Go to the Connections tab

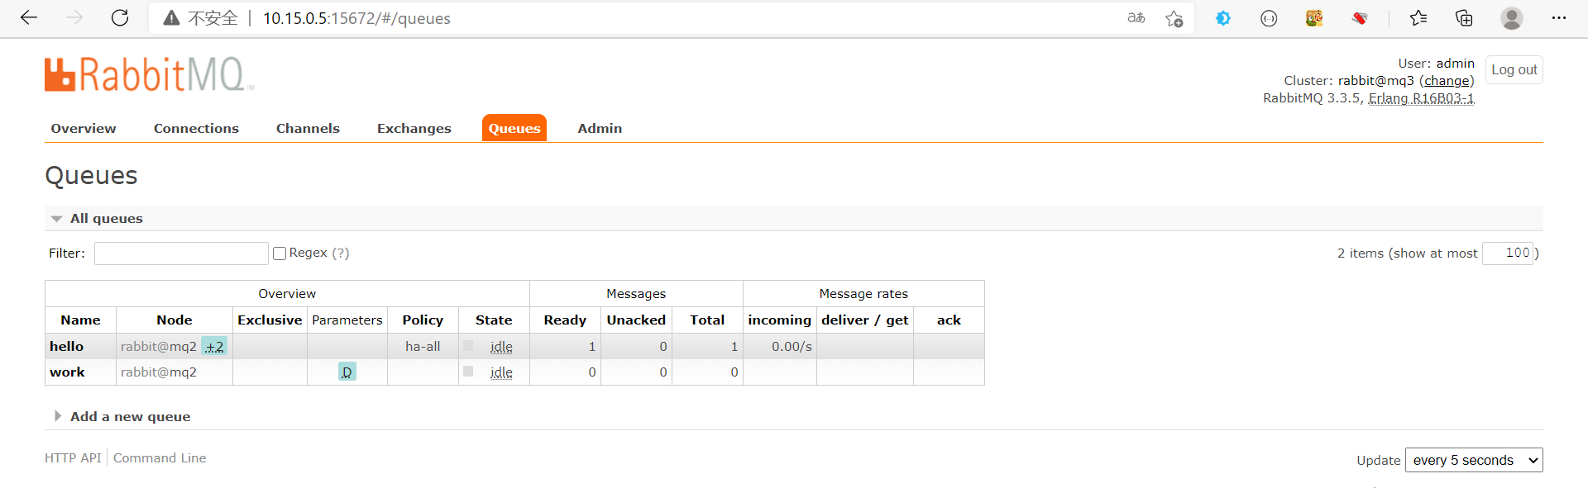click(x=196, y=129)
